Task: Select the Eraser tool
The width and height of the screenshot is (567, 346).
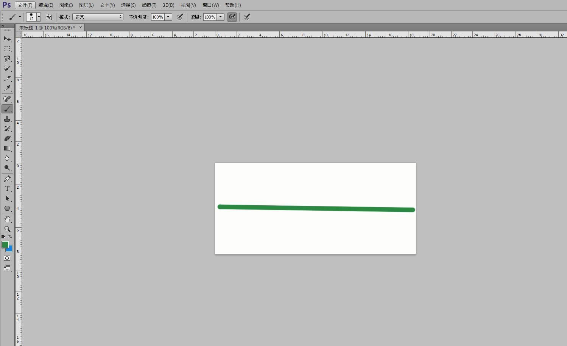Action: [7, 138]
